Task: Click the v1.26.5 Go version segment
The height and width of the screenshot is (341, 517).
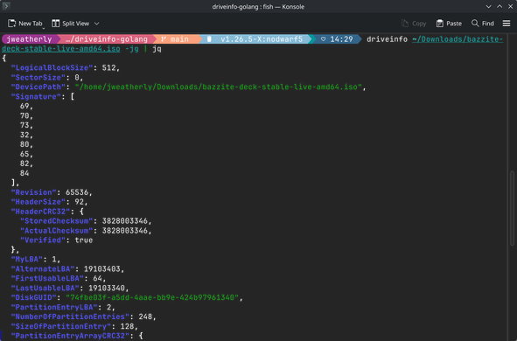Action: coord(255,39)
